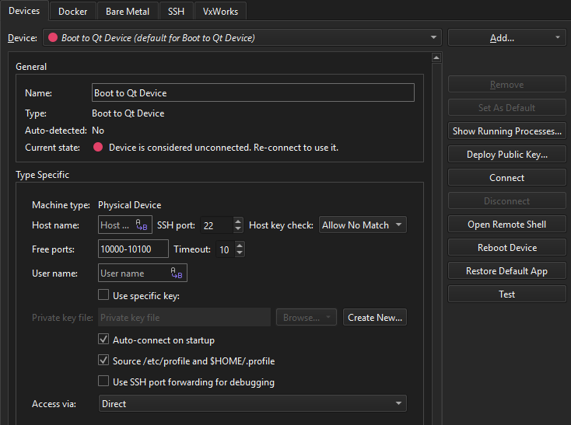Open Host key check dropdown
The width and height of the screenshot is (571, 425).
coord(363,225)
